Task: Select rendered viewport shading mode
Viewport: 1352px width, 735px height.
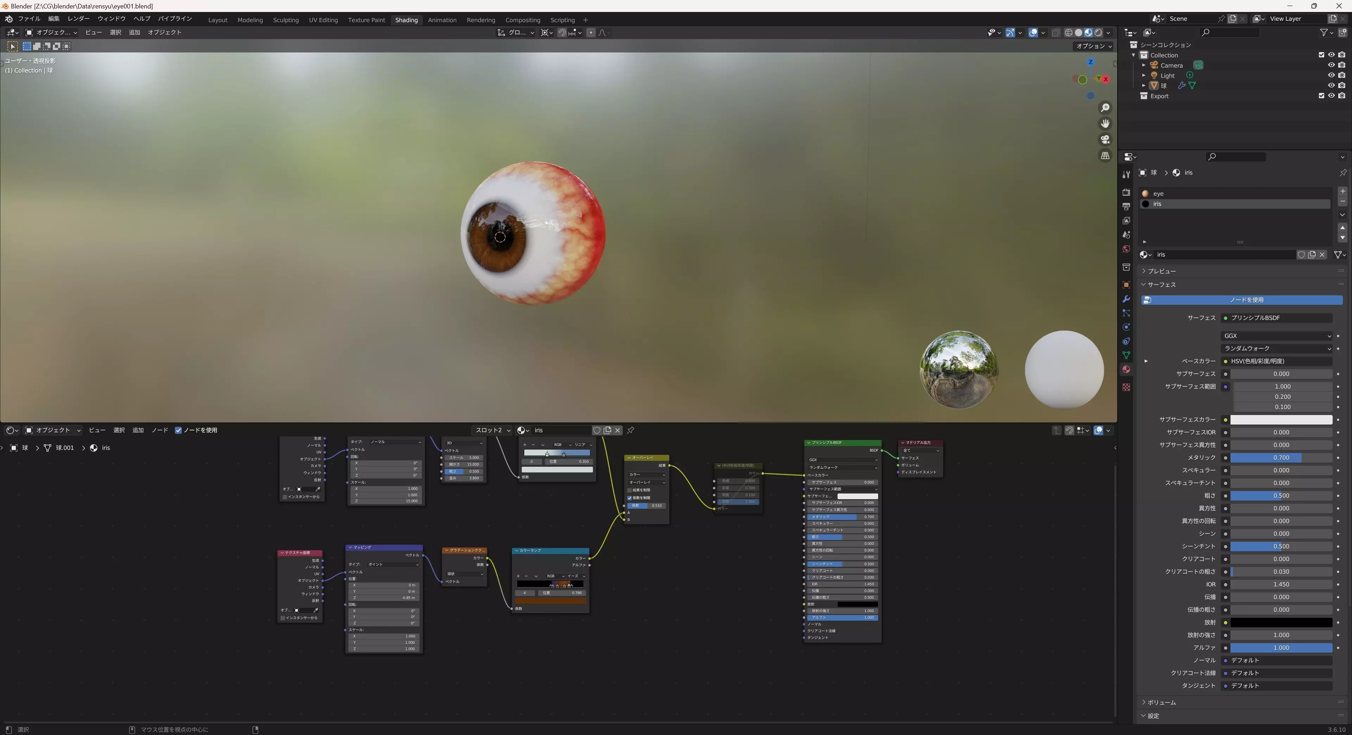Action: click(x=1098, y=32)
